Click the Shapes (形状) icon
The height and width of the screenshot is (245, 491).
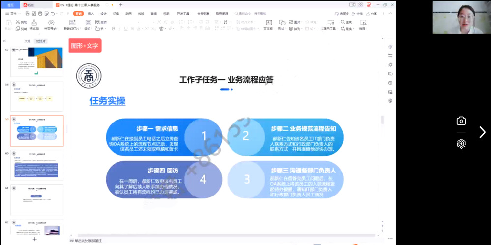point(281,23)
